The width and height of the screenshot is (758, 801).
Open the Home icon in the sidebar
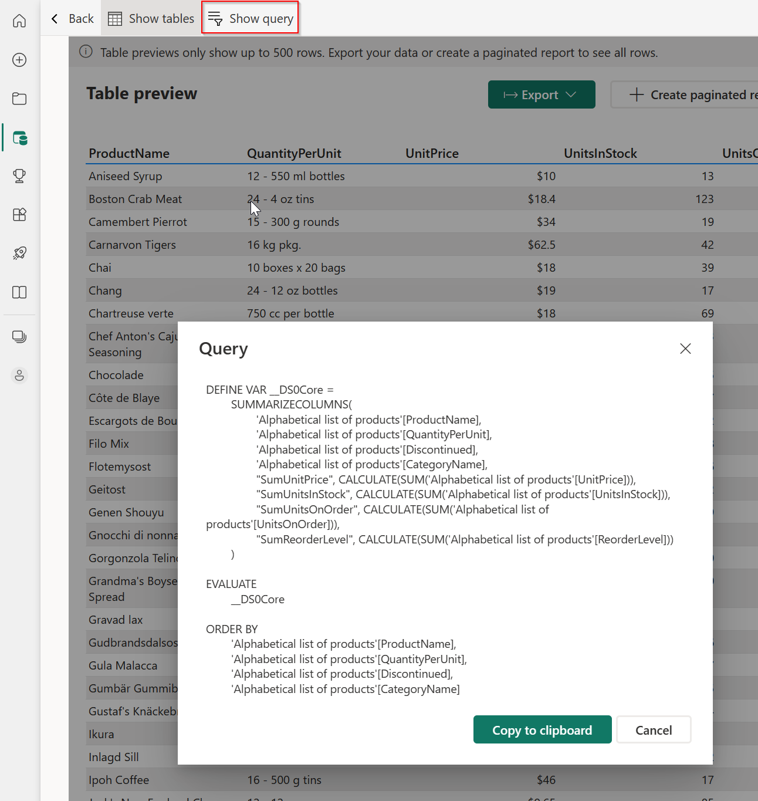(x=19, y=21)
